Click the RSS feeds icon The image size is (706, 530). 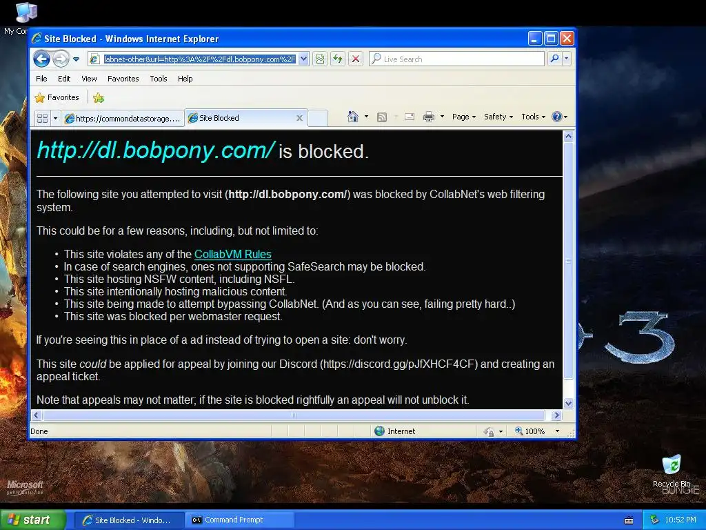382,117
